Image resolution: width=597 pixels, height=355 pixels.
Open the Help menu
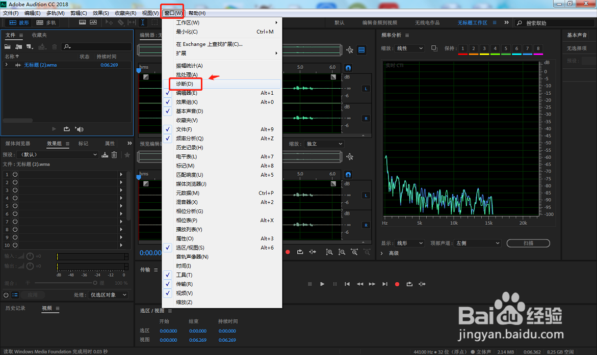[197, 13]
